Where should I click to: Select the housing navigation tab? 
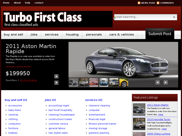[72, 34]
